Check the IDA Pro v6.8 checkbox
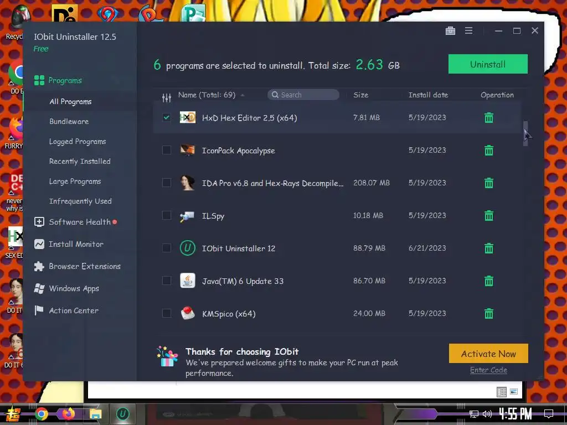Image resolution: width=567 pixels, height=425 pixels. (166, 183)
